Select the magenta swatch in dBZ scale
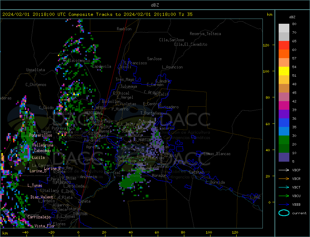 (284, 106)
